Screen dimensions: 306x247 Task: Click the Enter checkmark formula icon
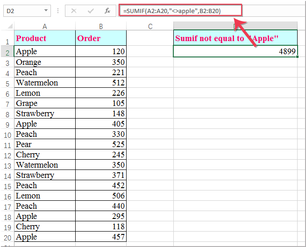click(x=91, y=10)
